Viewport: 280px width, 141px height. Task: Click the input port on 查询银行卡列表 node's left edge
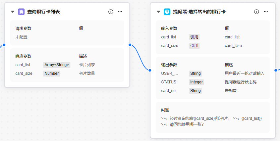click(4, 45)
